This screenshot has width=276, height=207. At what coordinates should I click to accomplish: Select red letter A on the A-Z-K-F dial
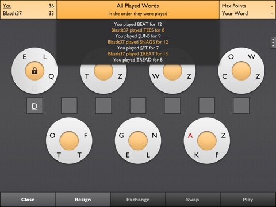point(190,135)
